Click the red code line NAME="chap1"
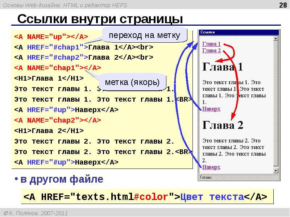Viewport: 290px width, 217px height. pyautogui.click(x=57, y=68)
